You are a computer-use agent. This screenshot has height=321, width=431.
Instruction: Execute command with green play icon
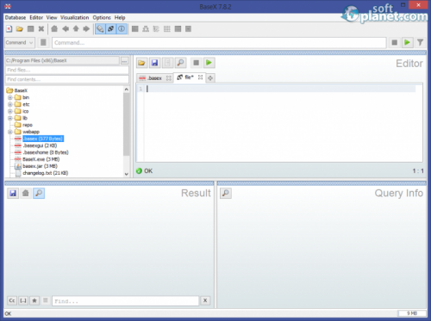click(407, 42)
